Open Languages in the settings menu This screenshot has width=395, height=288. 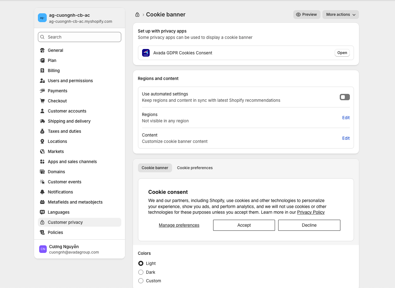(59, 212)
